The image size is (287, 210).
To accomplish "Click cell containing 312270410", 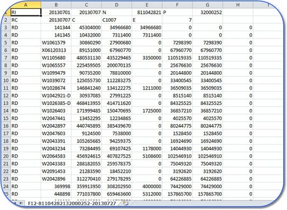I will point(87,179).
